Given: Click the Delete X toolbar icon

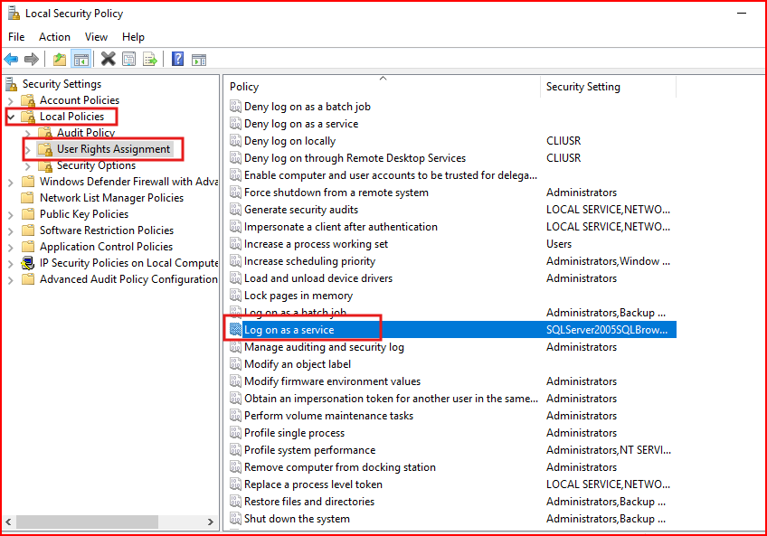Looking at the screenshot, I should pos(108,60).
